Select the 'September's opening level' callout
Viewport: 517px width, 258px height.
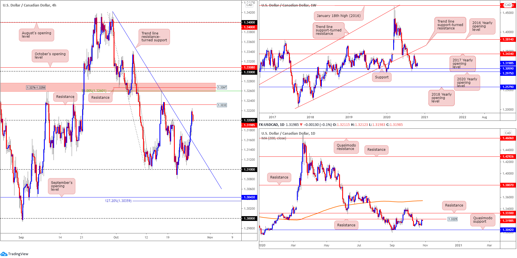(x=61, y=186)
